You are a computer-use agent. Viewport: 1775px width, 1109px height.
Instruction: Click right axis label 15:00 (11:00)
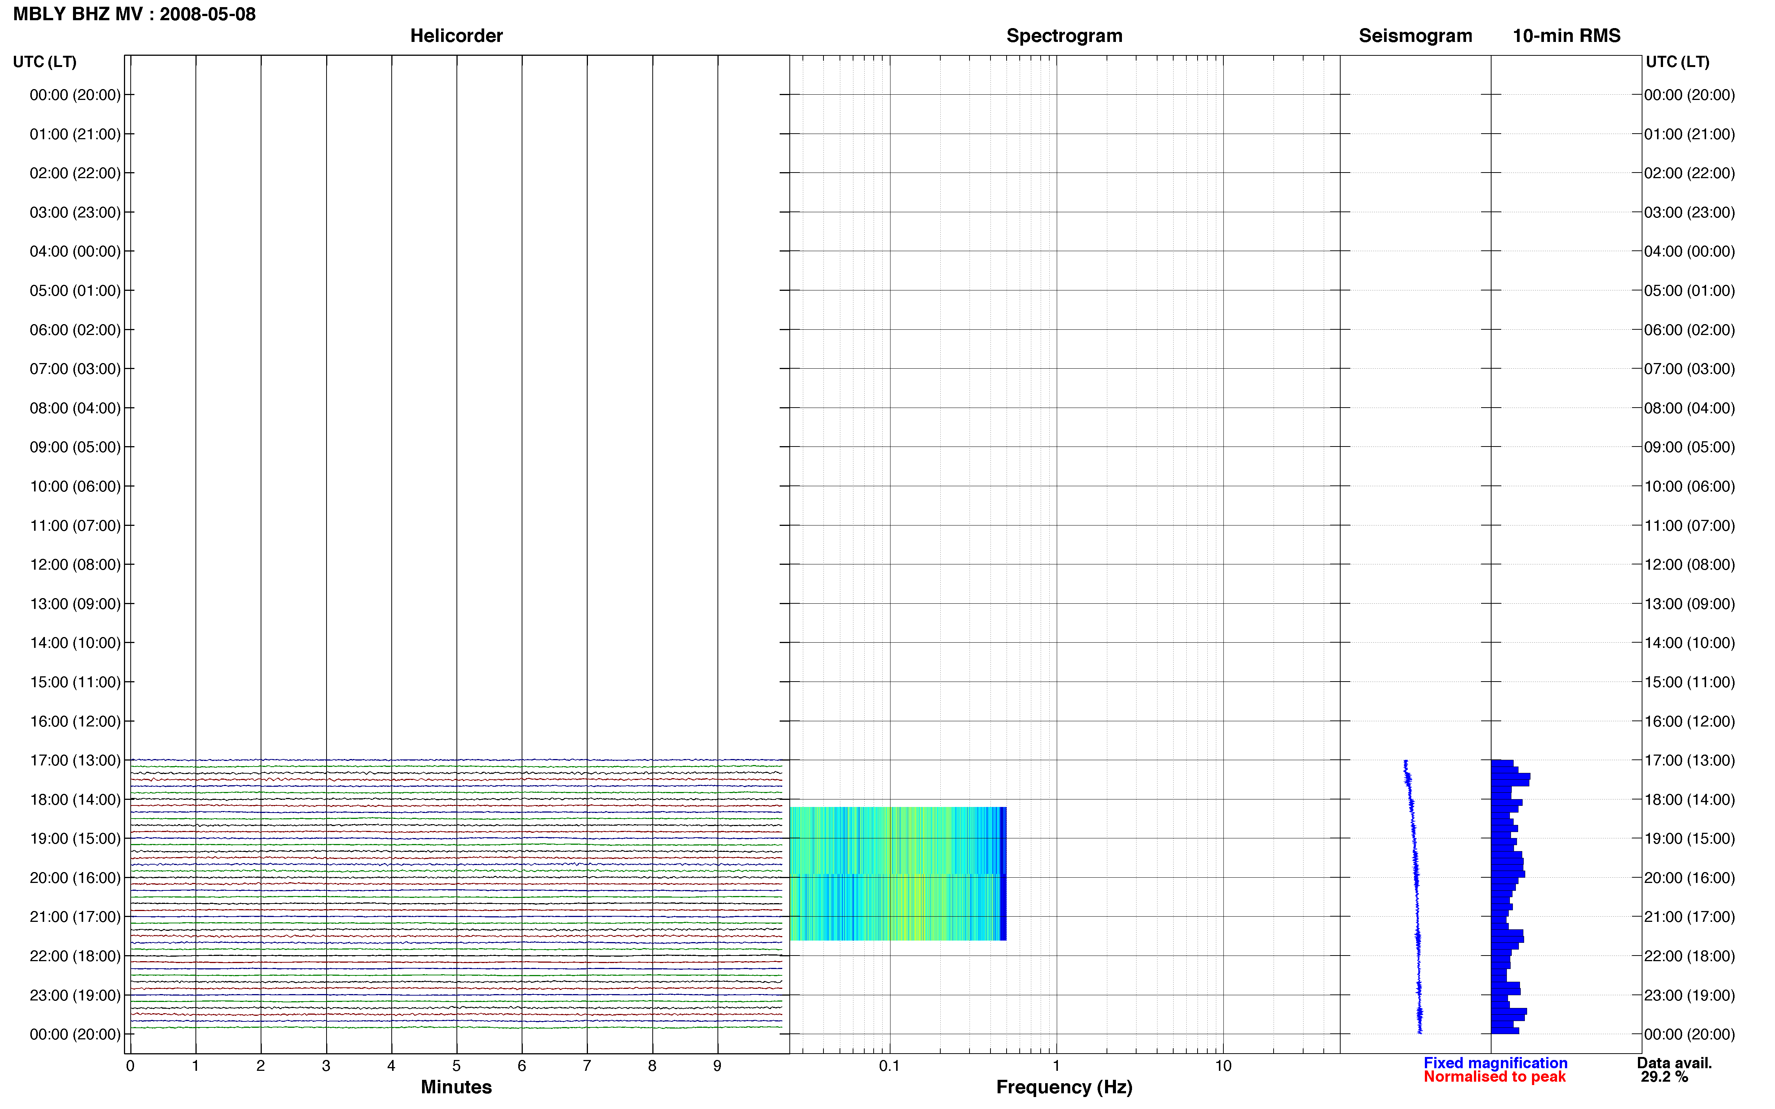coord(1689,682)
